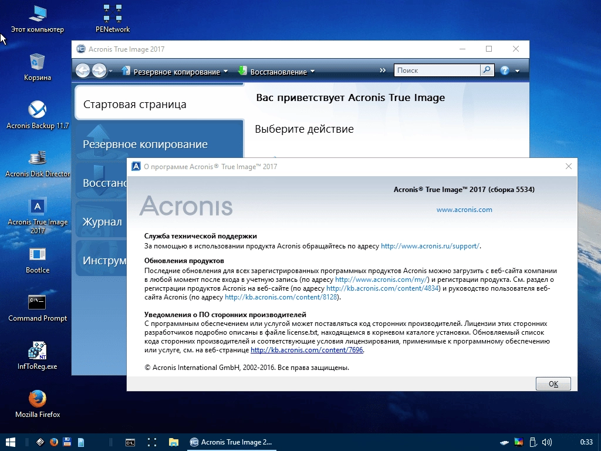The image size is (601, 451).
Task: Click the network drive tray icon
Action: coord(504,443)
